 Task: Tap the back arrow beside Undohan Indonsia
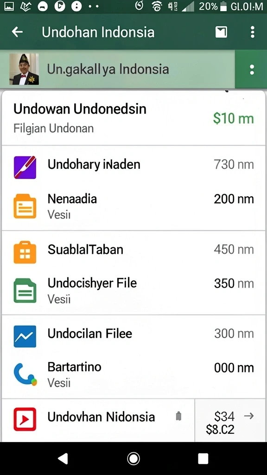[x=17, y=32]
